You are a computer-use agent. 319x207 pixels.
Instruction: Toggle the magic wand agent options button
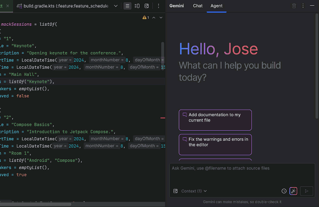pos(293,191)
